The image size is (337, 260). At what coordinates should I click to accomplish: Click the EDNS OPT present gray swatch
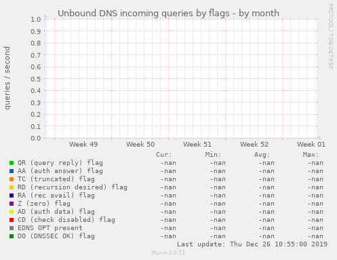[x=12, y=228]
